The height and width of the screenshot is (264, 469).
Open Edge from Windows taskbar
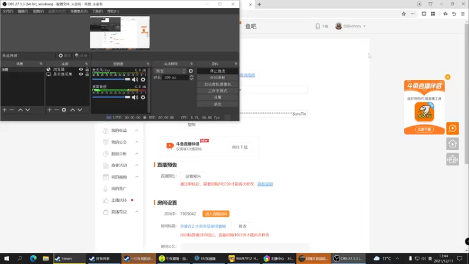point(33,258)
